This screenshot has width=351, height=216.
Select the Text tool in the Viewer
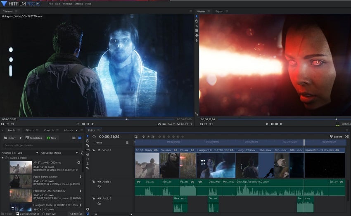pos(197,26)
